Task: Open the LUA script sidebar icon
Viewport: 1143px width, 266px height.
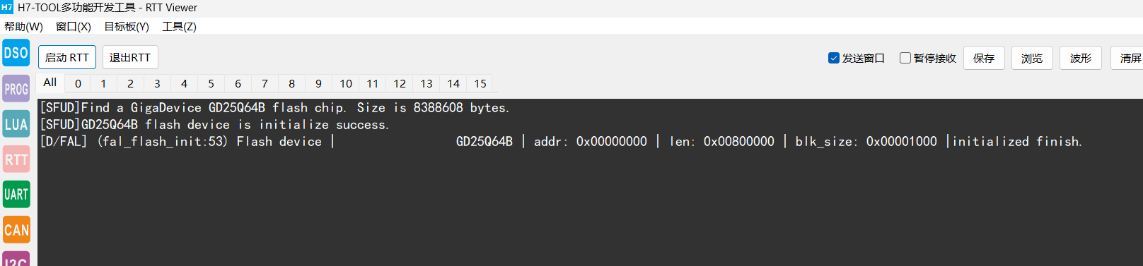Action: tap(16, 124)
